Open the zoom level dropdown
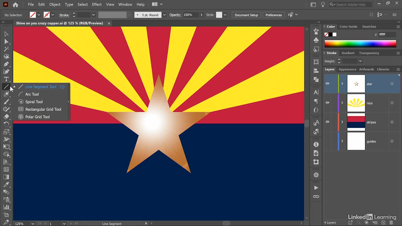 tap(33, 223)
